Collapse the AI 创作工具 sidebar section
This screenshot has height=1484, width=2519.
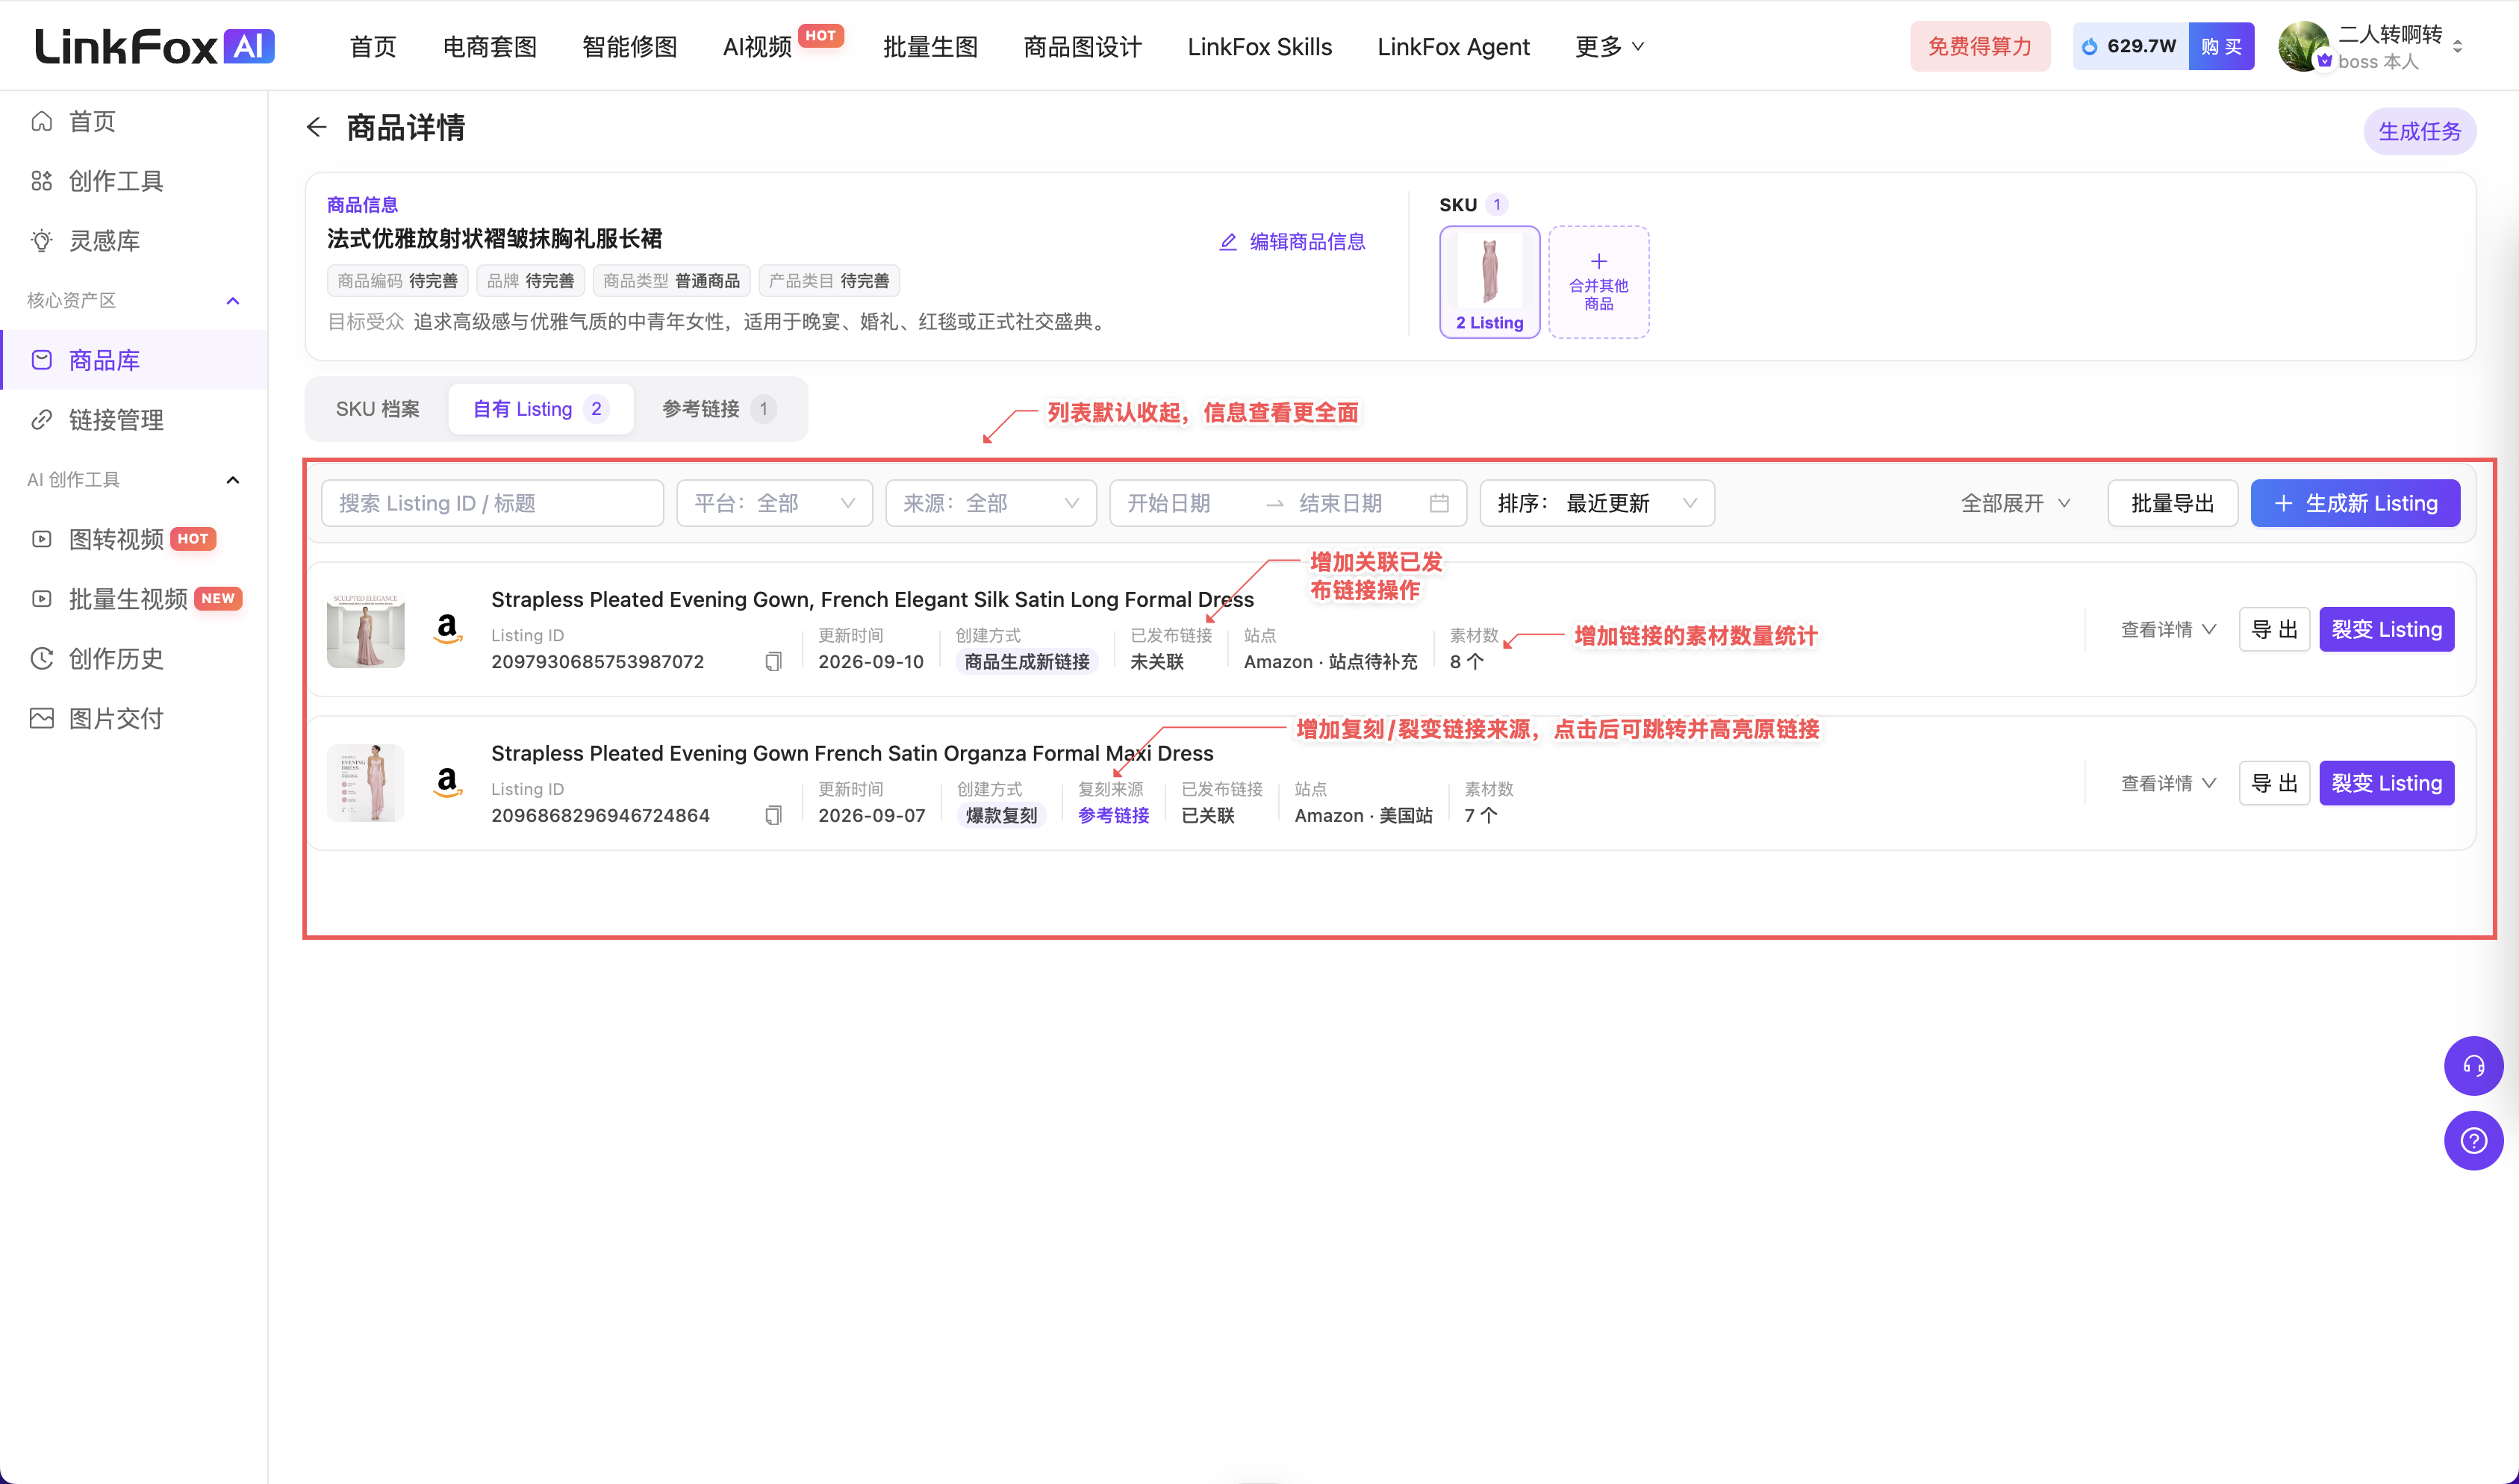pyautogui.click(x=233, y=480)
